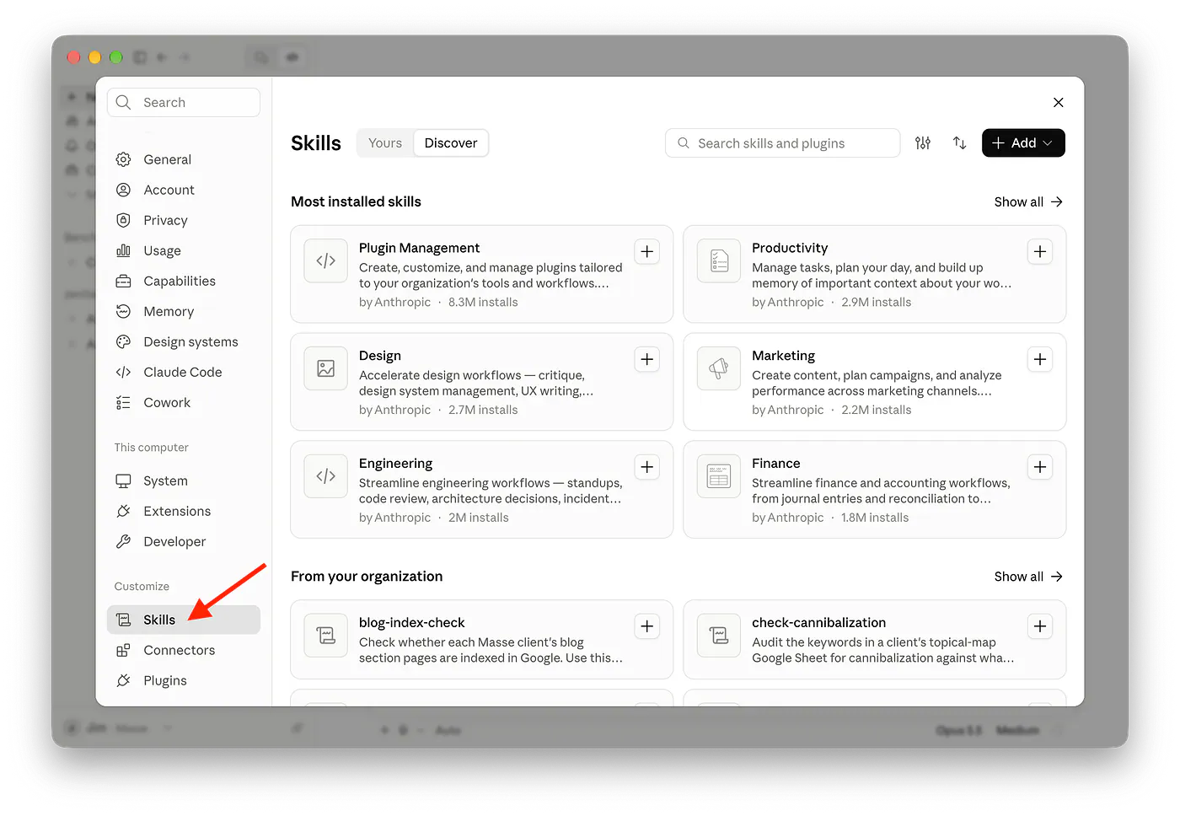This screenshot has width=1180, height=816.
Task: Click the Marketing megaphone icon
Action: point(719,369)
